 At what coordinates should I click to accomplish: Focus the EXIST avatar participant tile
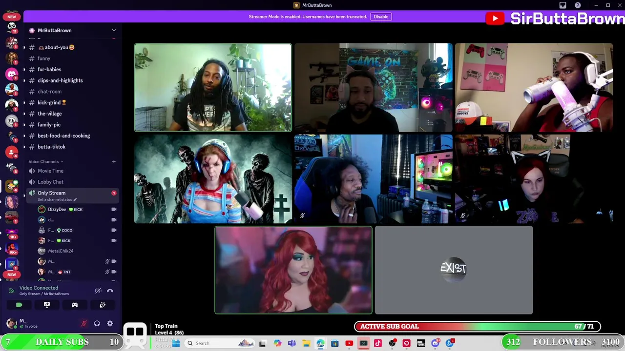click(454, 270)
